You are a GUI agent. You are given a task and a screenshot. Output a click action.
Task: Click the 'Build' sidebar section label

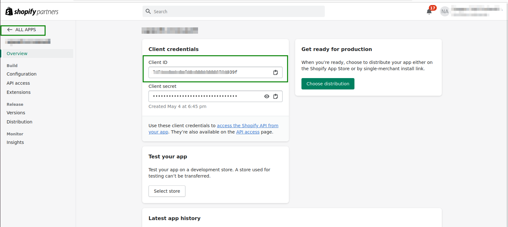click(x=12, y=65)
